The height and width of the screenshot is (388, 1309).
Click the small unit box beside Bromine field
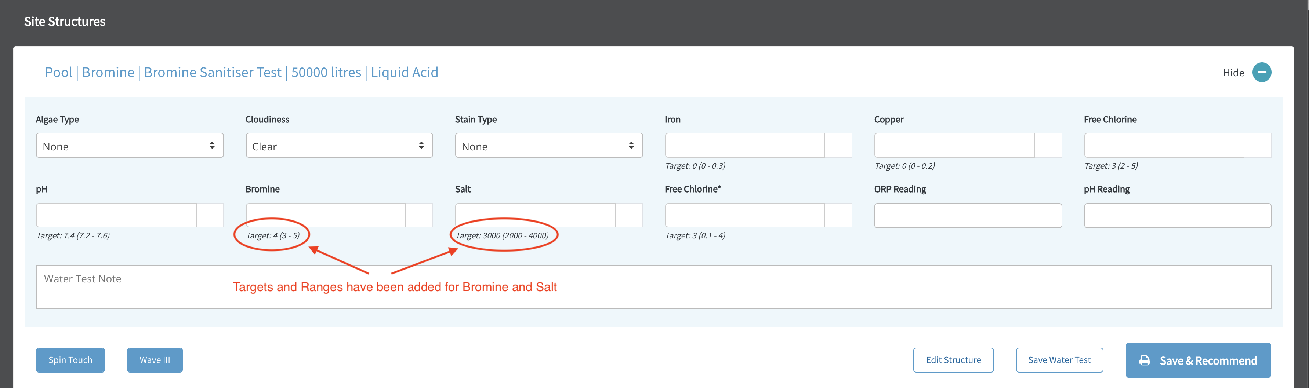419,215
